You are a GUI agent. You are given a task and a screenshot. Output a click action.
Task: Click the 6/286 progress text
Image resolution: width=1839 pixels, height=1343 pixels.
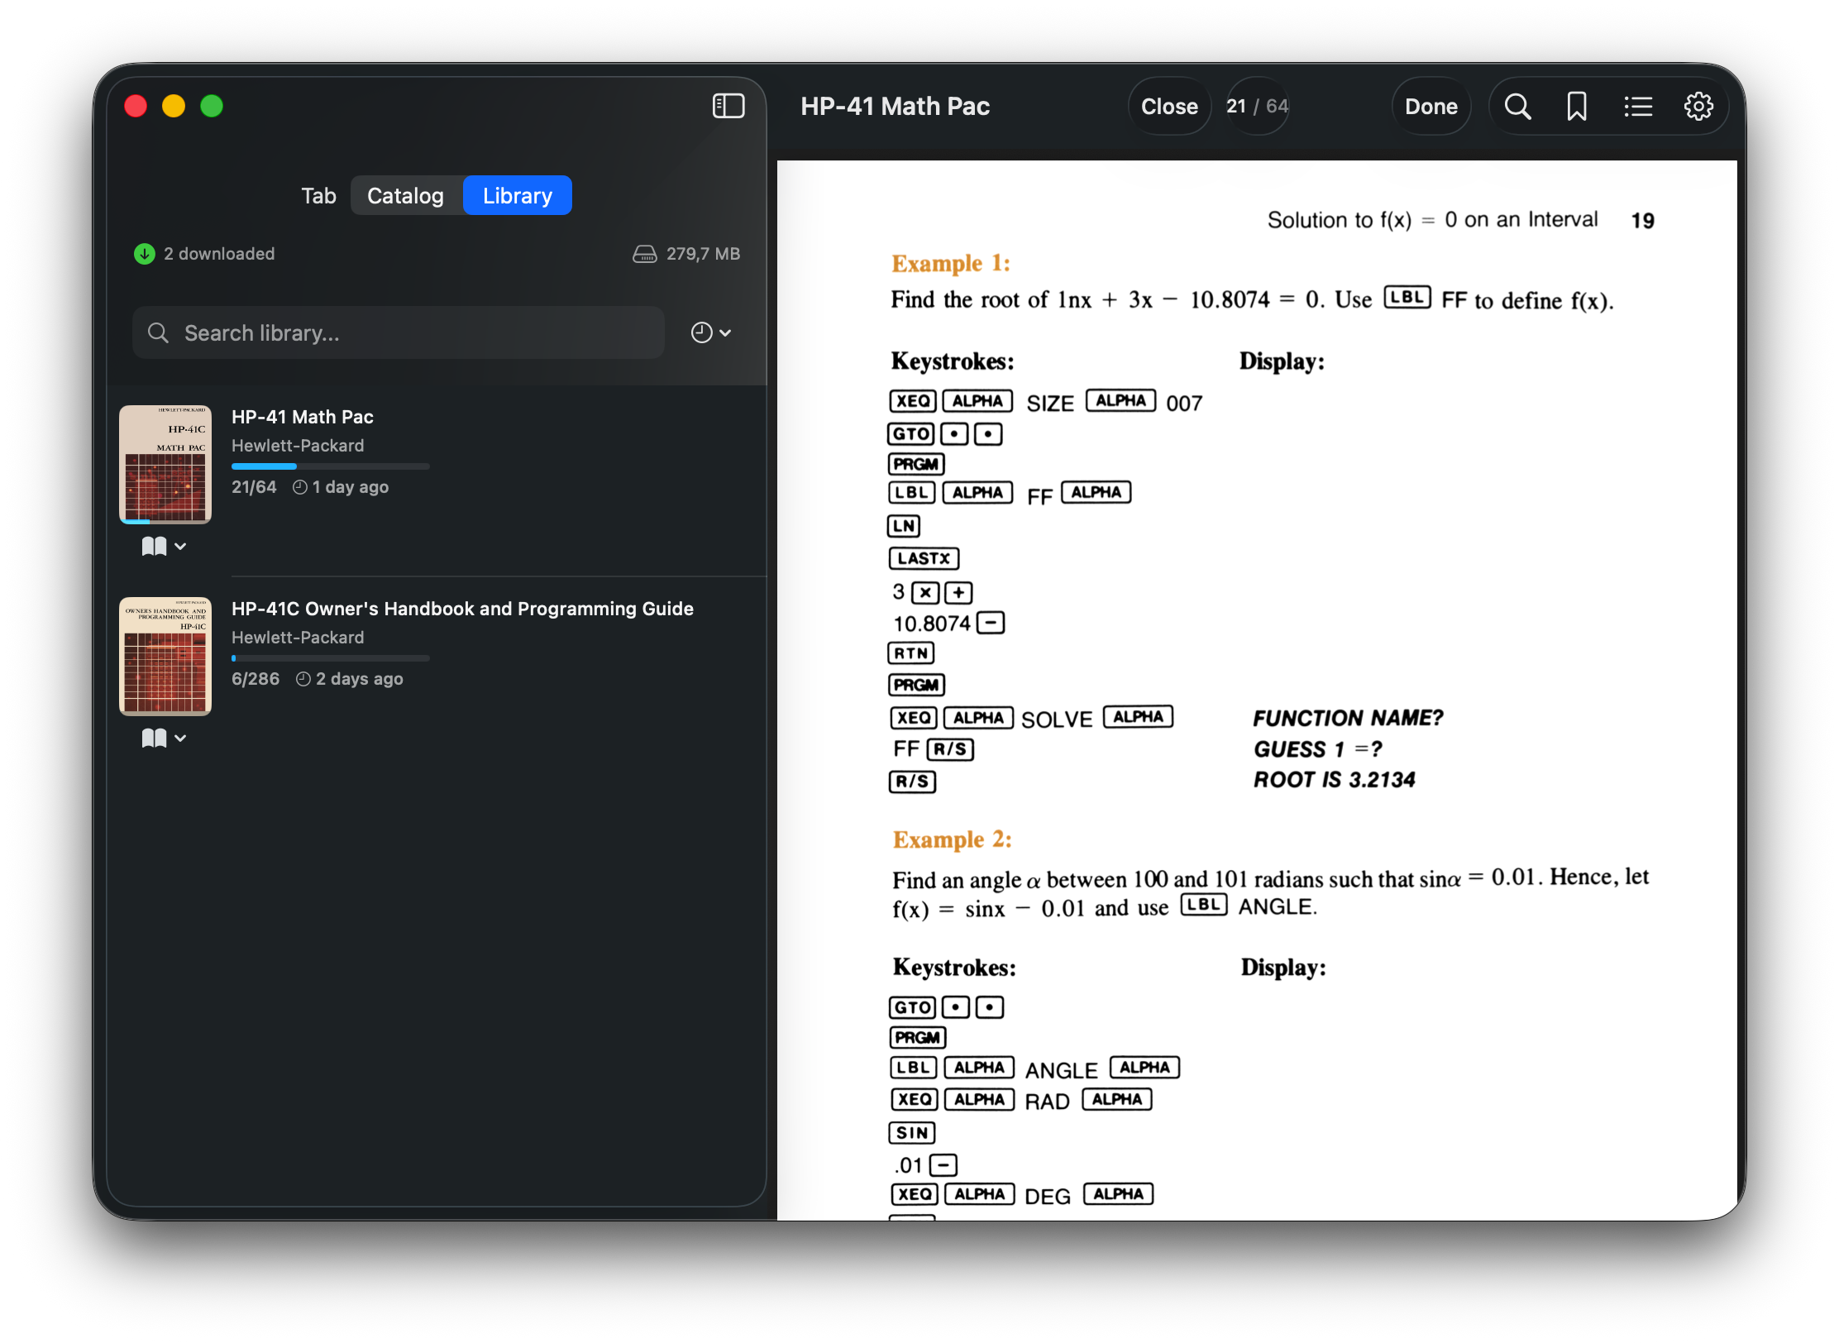(x=256, y=679)
